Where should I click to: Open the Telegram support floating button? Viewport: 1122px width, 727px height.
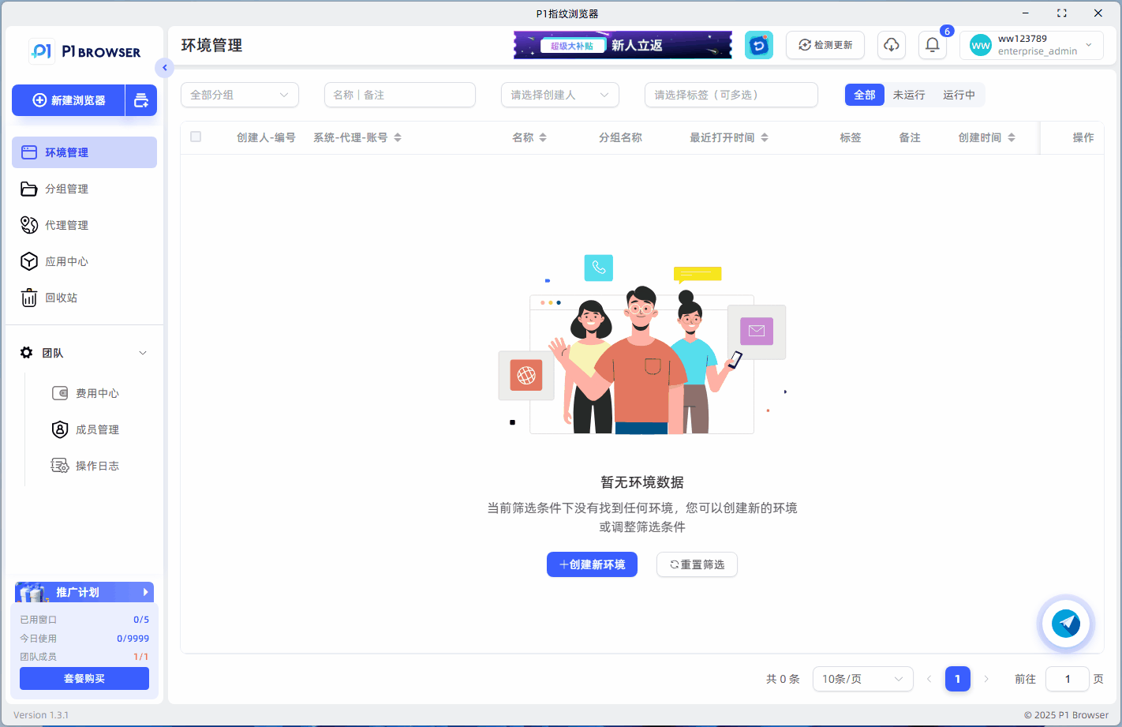coord(1066,624)
